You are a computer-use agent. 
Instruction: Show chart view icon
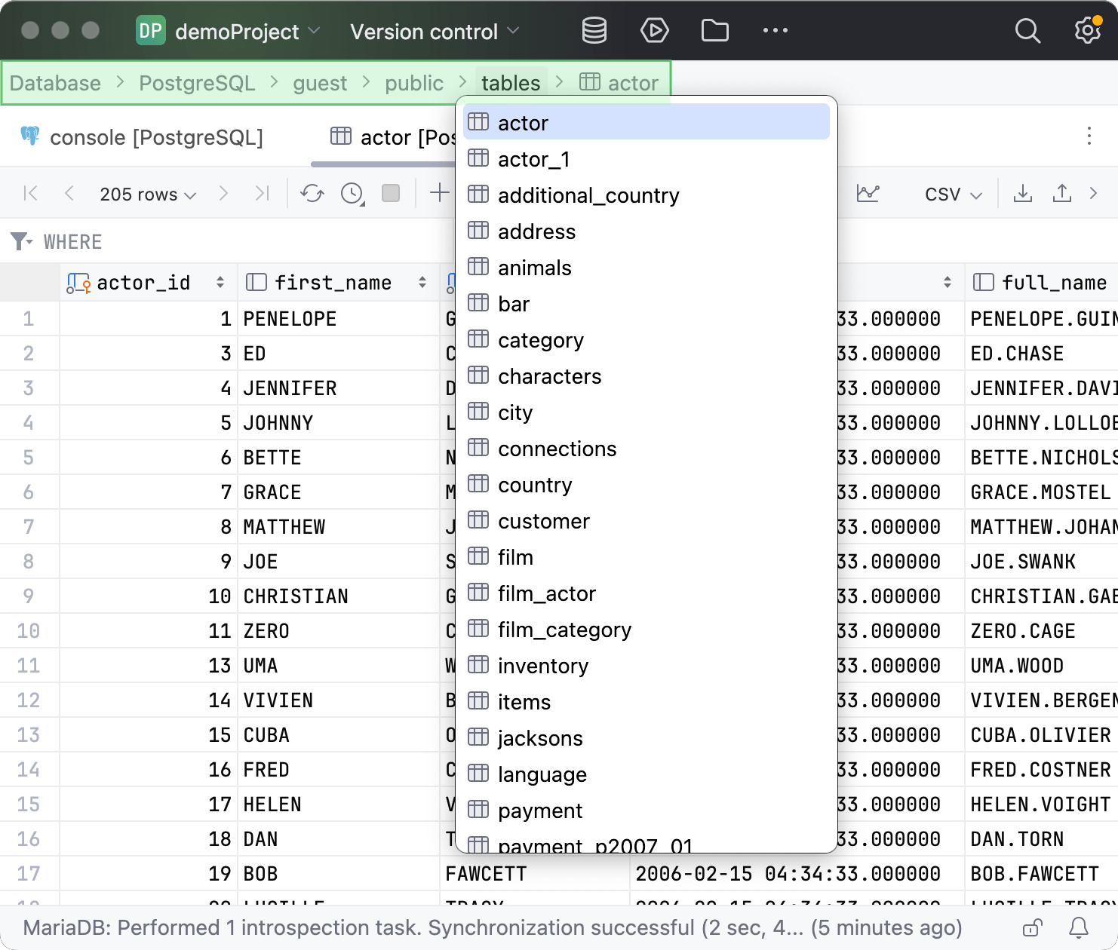point(868,194)
